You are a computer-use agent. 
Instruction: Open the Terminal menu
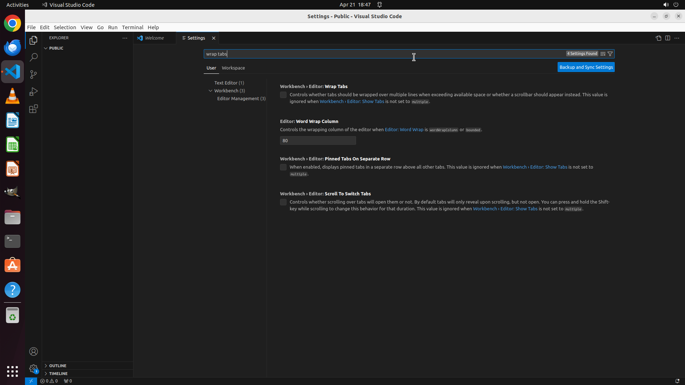tap(132, 27)
